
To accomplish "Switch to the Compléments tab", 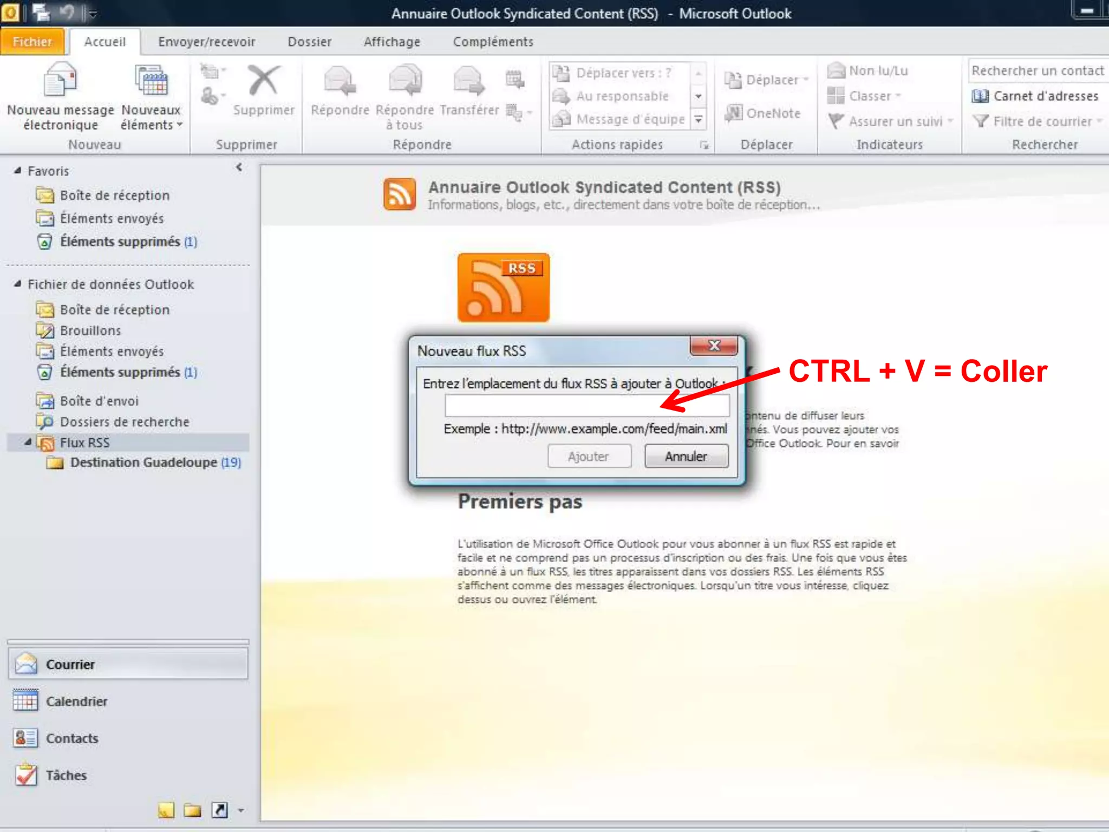I will tap(493, 42).
